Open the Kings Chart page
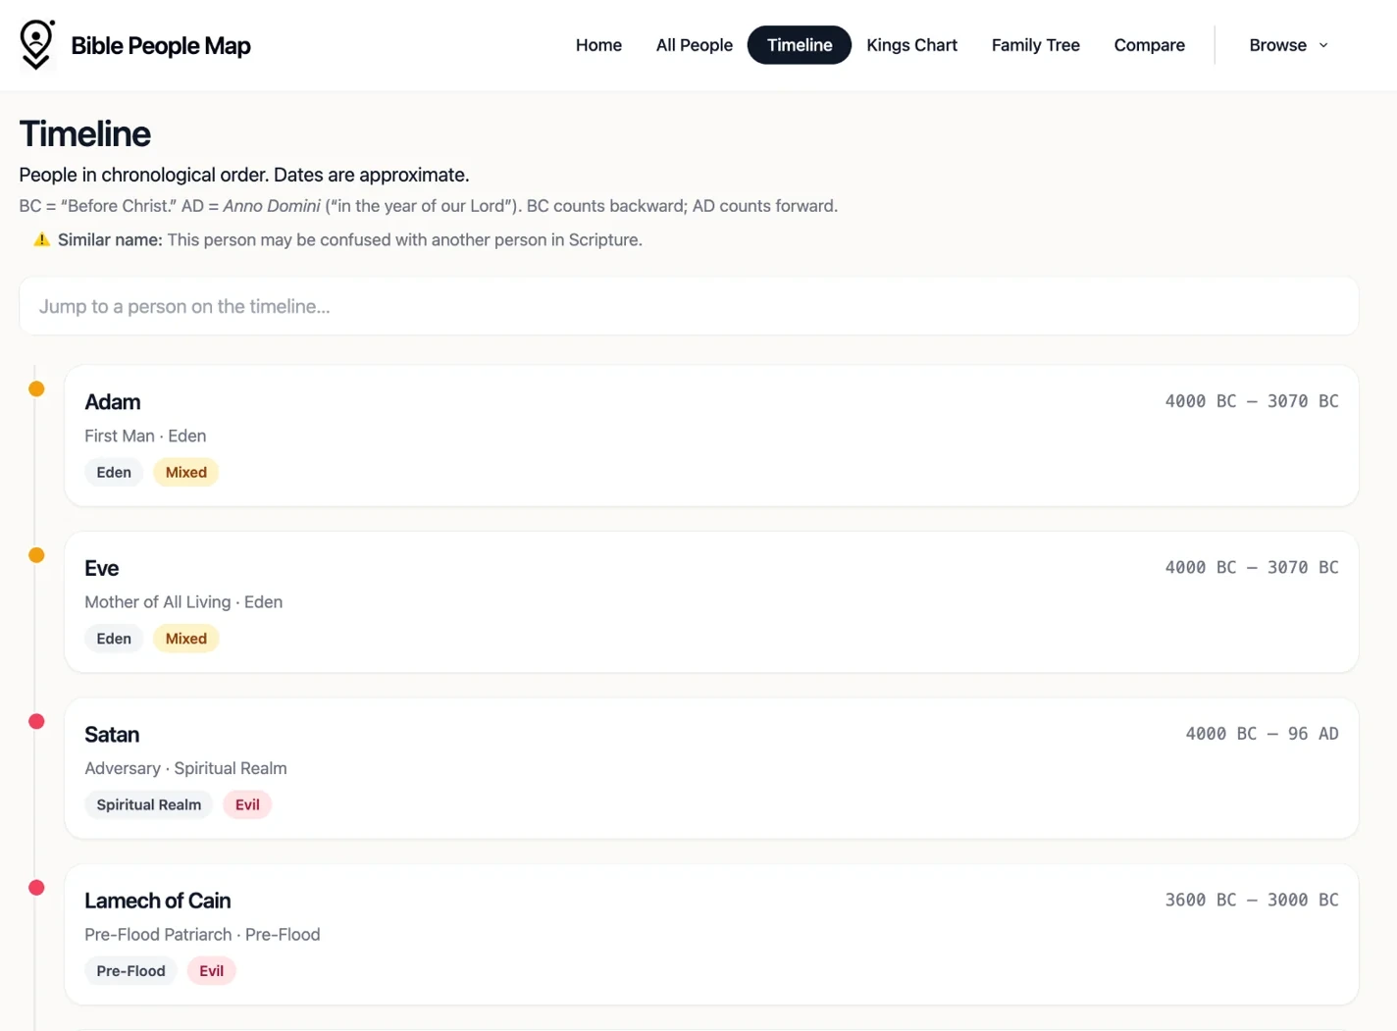Viewport: 1397px width, 1031px height. click(x=911, y=45)
